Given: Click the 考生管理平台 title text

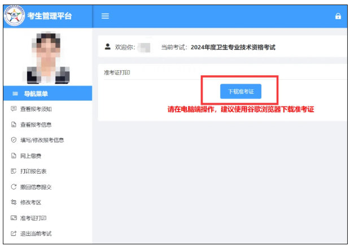Looking at the screenshot, I should coord(50,16).
